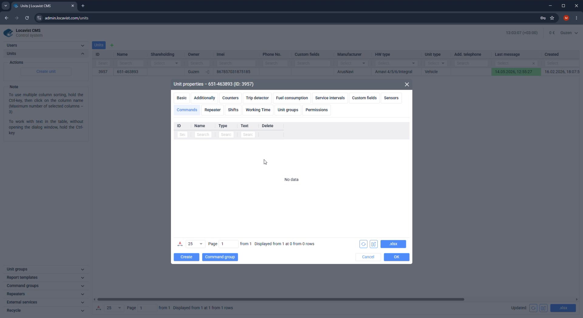This screenshot has width=583, height=318.
Task: Open the Unit groups tab in the dialog
Action: 288,110
